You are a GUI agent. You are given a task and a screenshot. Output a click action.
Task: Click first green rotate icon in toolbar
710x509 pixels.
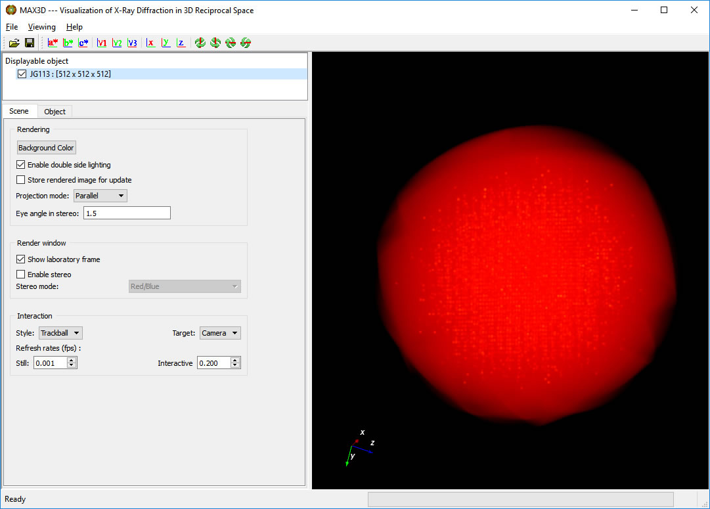(x=200, y=43)
